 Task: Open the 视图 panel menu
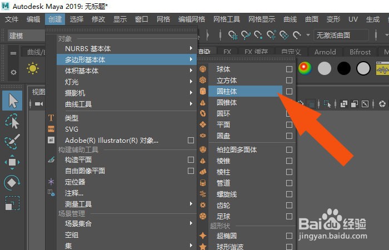[38, 92]
